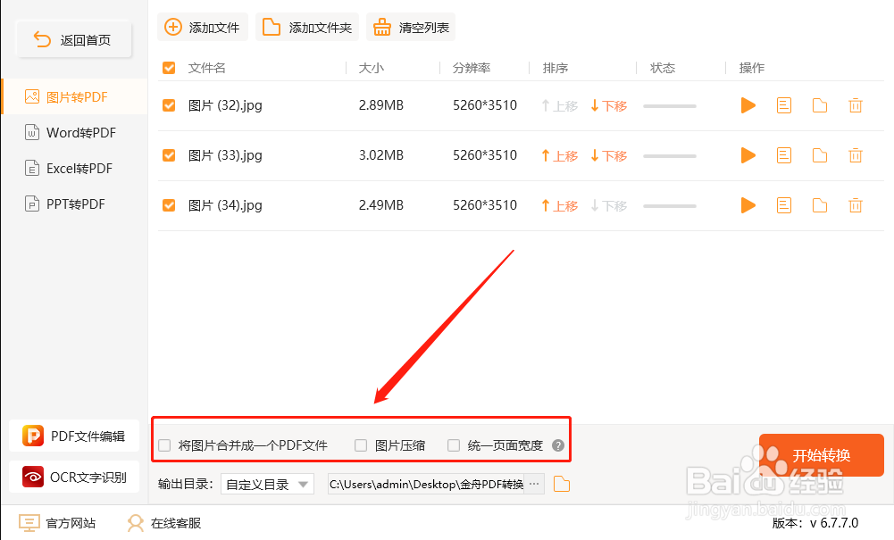This screenshot has height=540, width=894.
Task: Move 图片 (32).jpg down with 下移
Action: (609, 106)
